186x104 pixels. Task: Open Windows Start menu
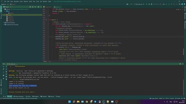pyautogui.click(x=70, y=102)
